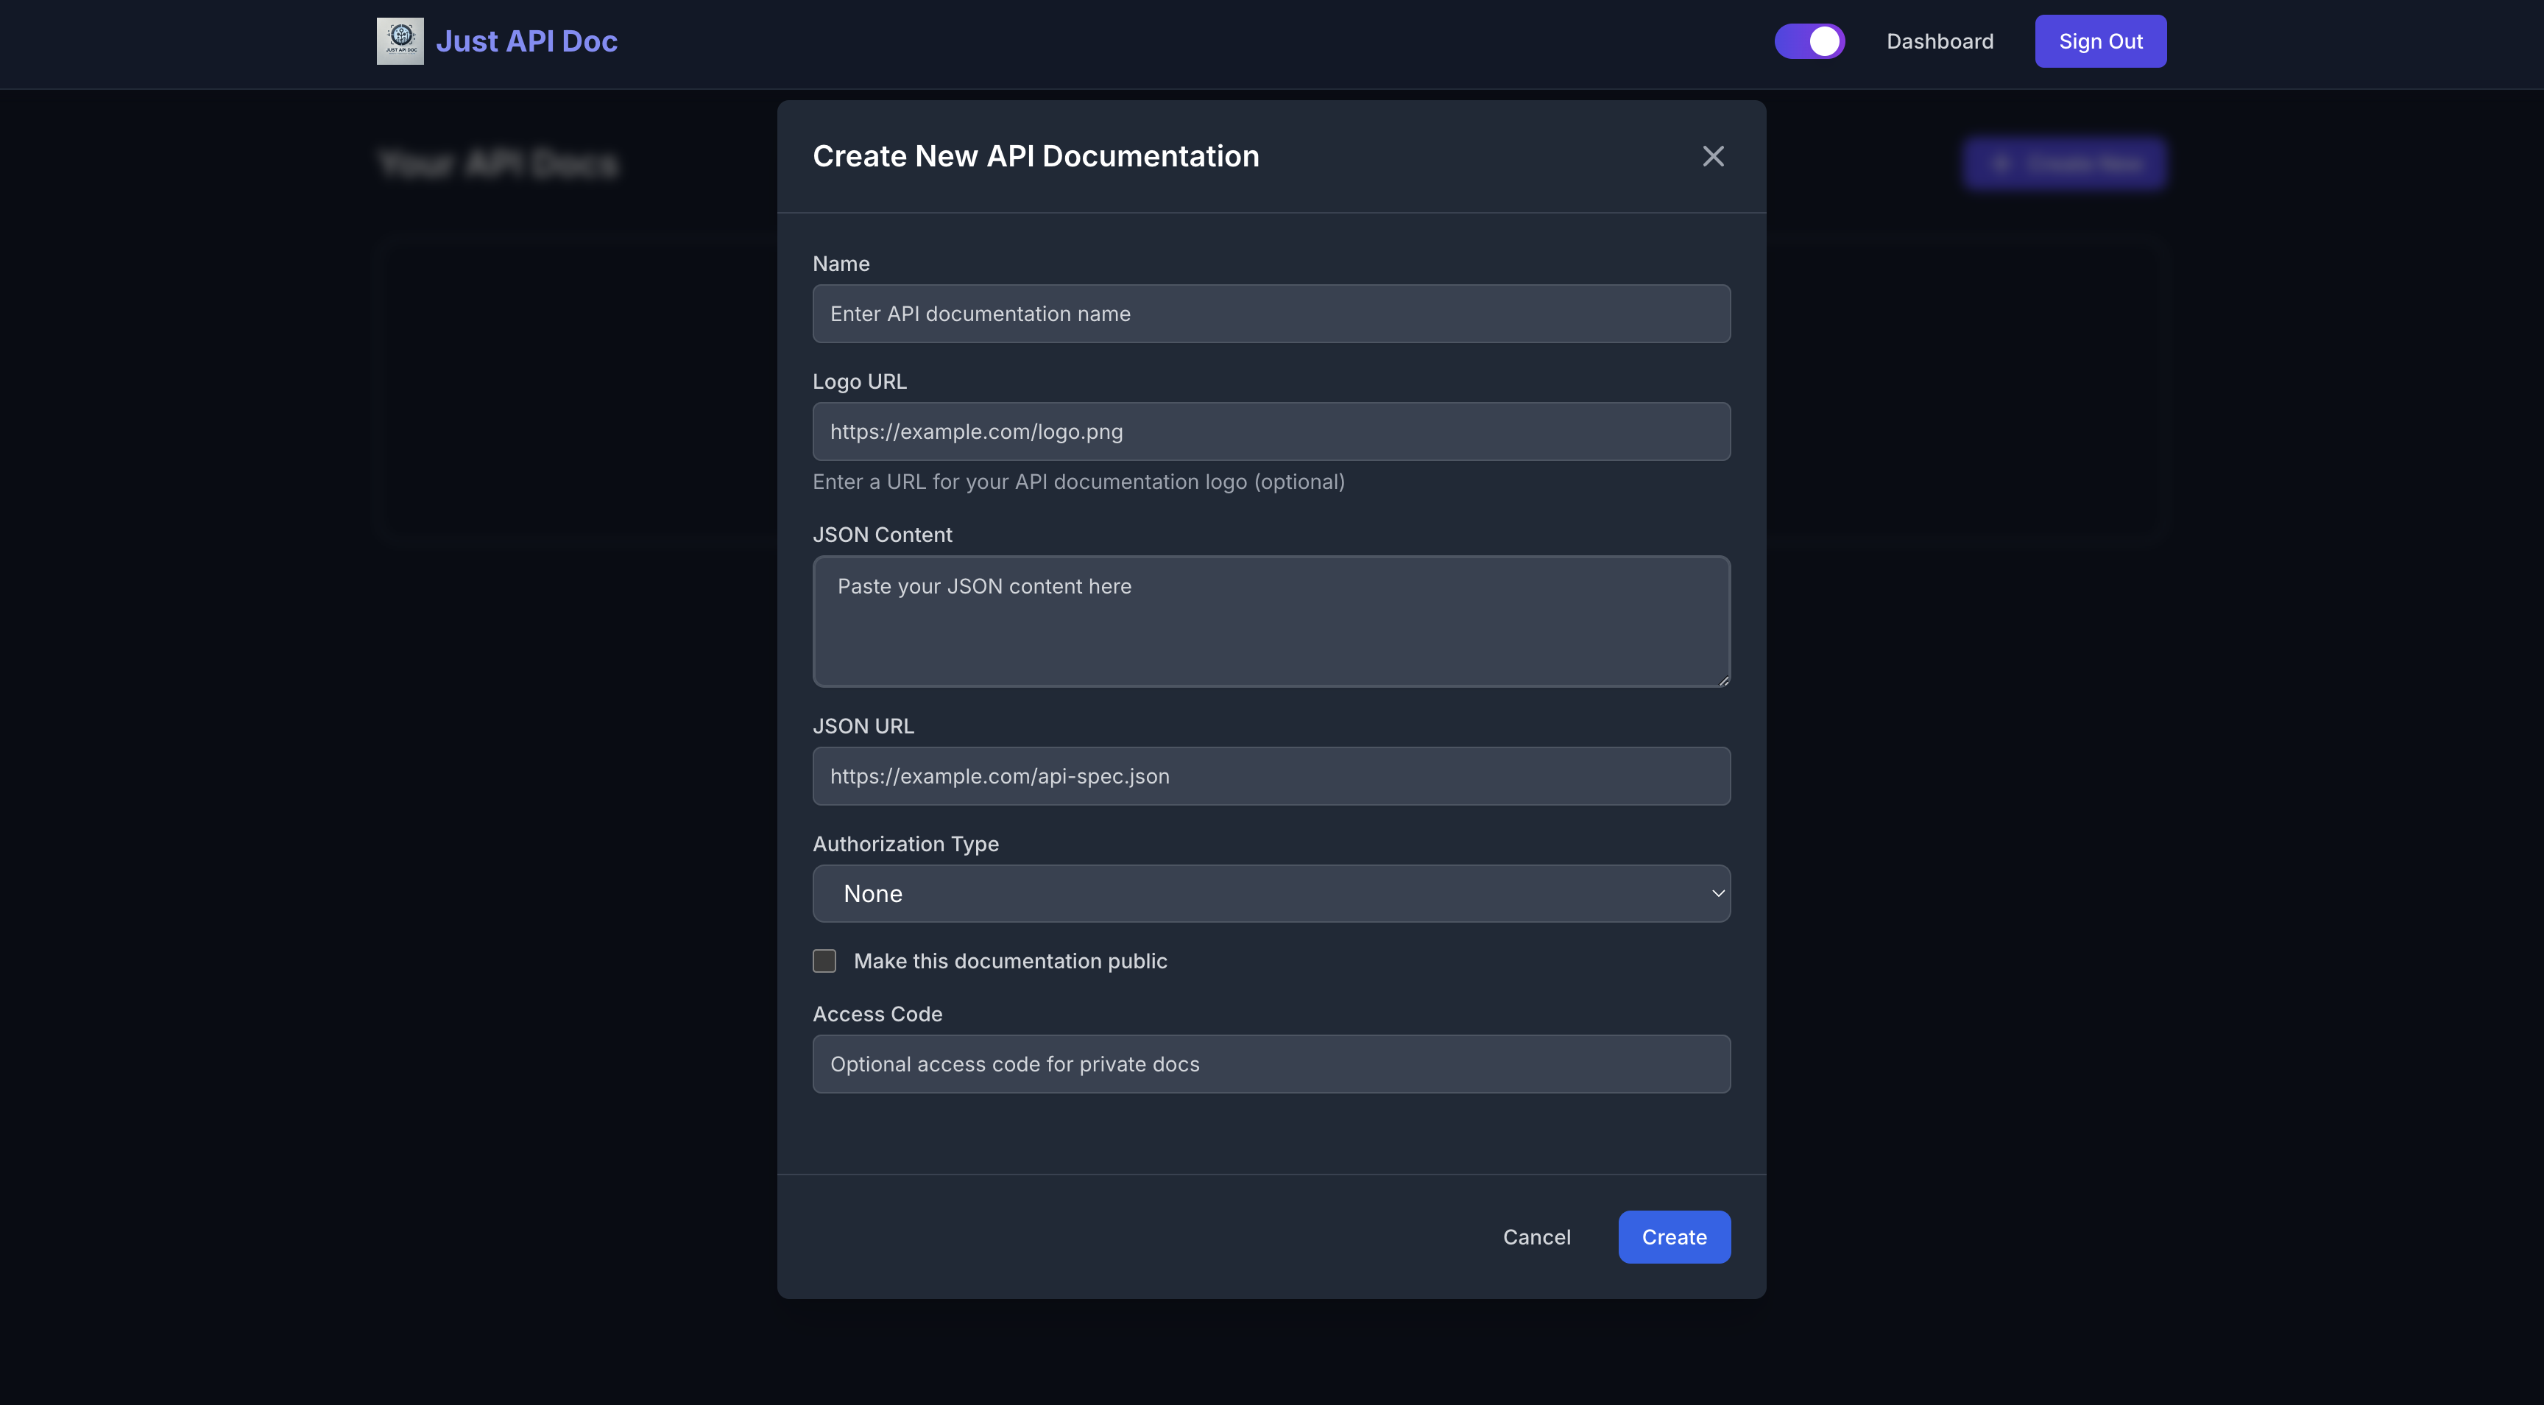This screenshot has height=1405, width=2544.
Task: Focus the Name input field
Action: pos(1270,314)
